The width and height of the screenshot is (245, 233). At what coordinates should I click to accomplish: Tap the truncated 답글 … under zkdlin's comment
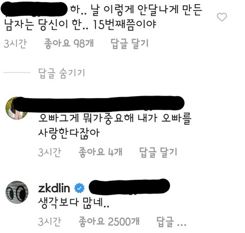click(x=171, y=222)
